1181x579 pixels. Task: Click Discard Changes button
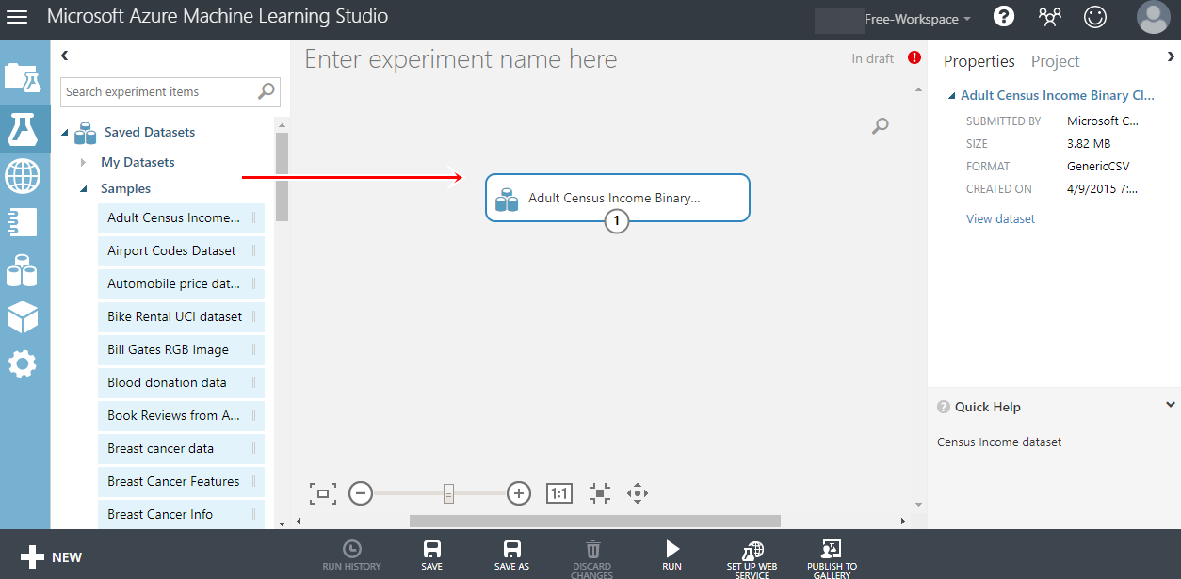(591, 558)
